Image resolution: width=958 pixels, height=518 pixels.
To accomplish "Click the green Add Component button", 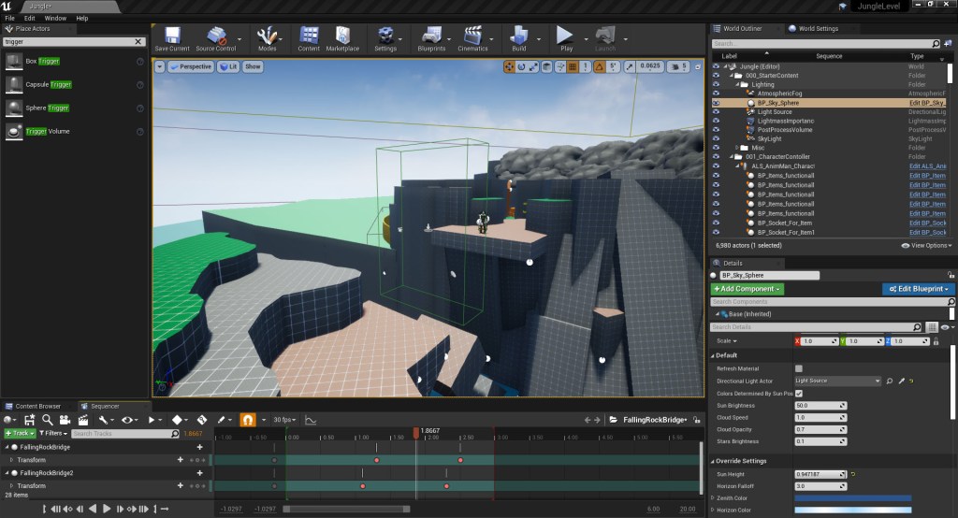I will 748,289.
